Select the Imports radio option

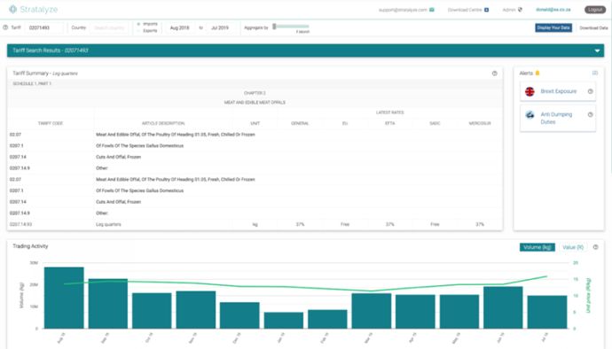click(138, 24)
